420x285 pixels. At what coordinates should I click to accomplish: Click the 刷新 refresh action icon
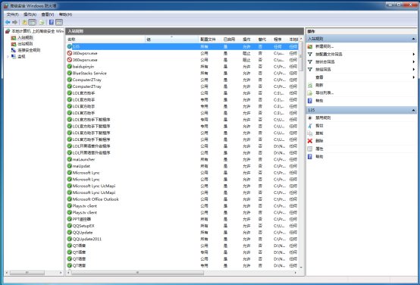(x=310, y=85)
